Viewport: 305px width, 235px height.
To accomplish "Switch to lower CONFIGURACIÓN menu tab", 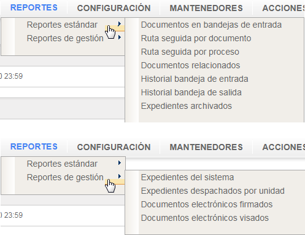I will 114,147.
